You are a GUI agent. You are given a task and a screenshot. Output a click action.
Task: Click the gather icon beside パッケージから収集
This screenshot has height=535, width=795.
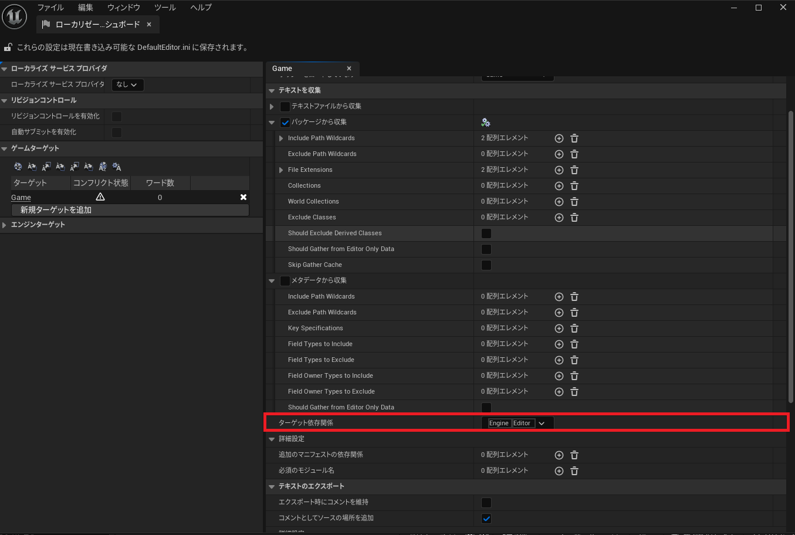[486, 122]
